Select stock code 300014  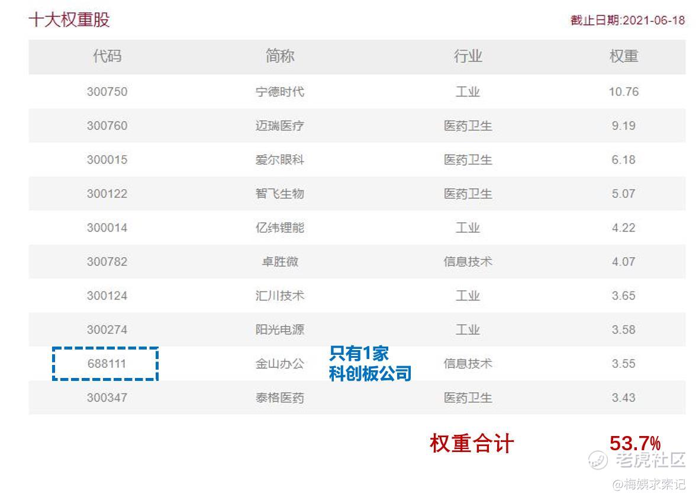[x=107, y=228]
